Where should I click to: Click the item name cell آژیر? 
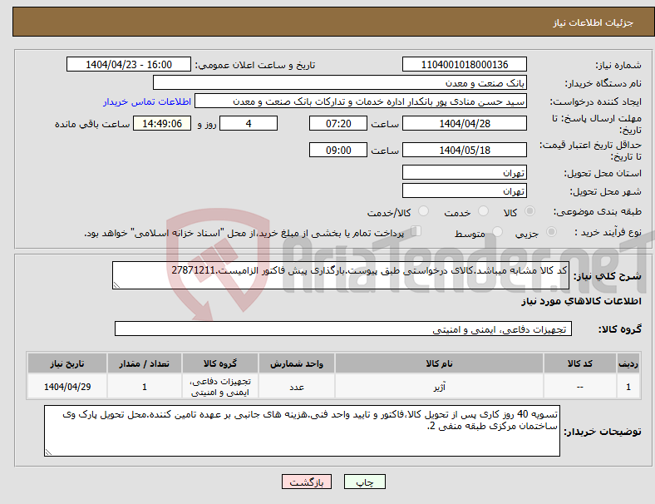point(439,387)
